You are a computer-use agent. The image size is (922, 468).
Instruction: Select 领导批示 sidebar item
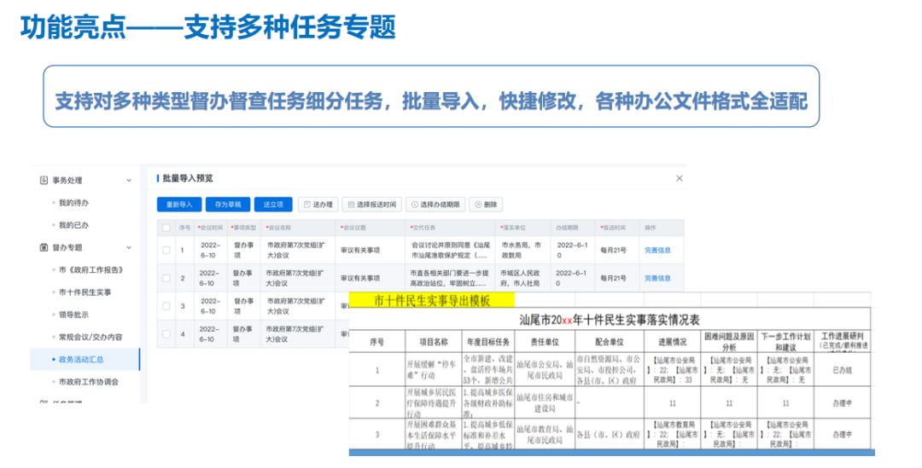73,315
